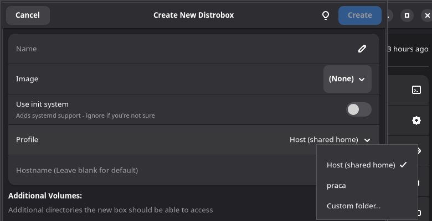
Task: Click the Additional Volumes heading
Action: point(45,196)
